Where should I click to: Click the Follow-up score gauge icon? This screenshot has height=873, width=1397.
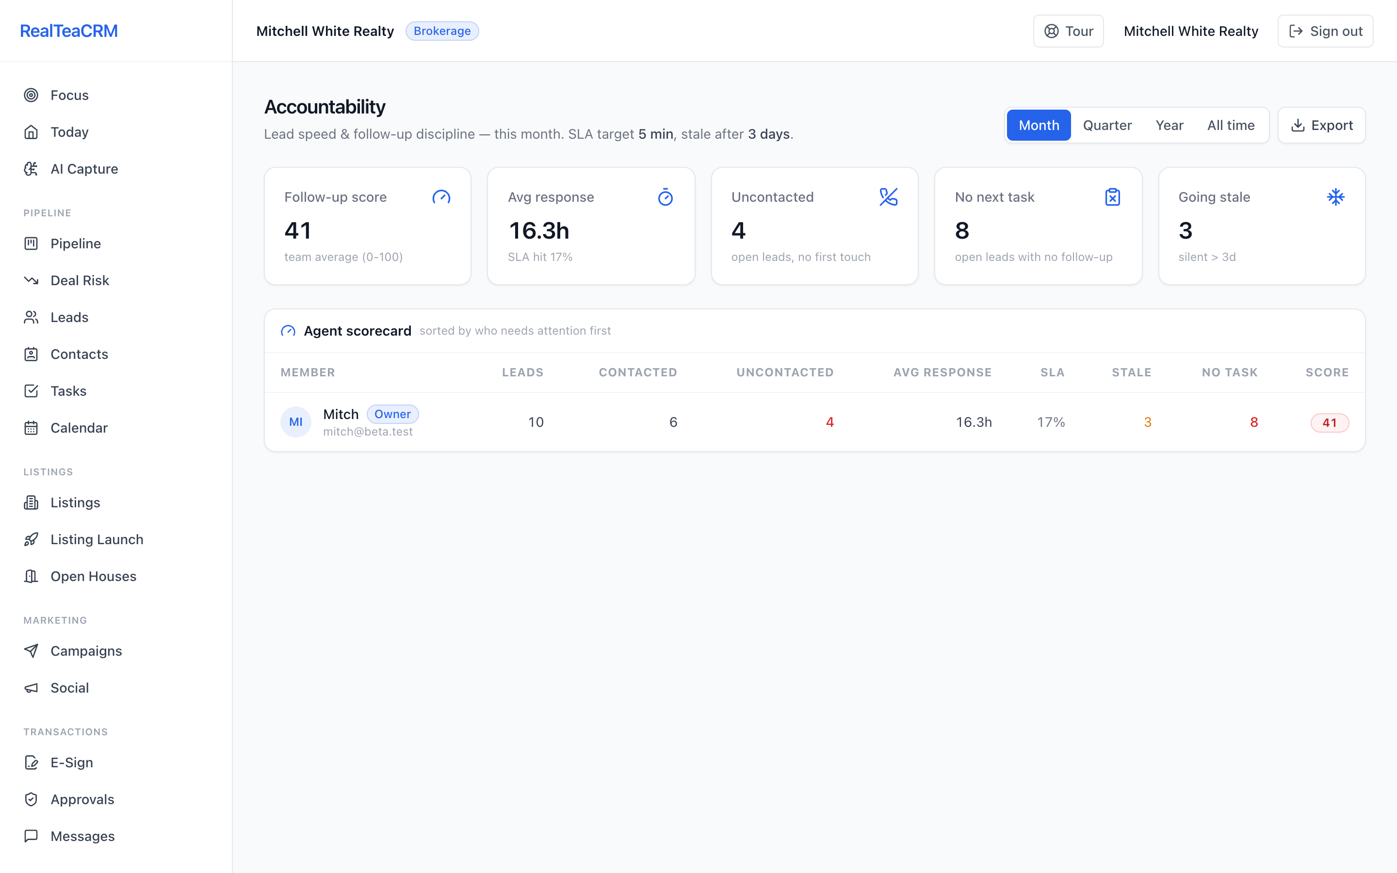(441, 197)
